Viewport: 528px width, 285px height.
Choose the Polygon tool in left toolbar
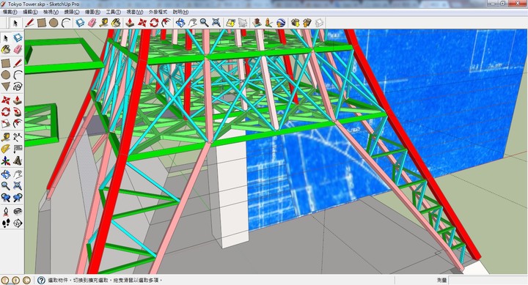point(6,86)
